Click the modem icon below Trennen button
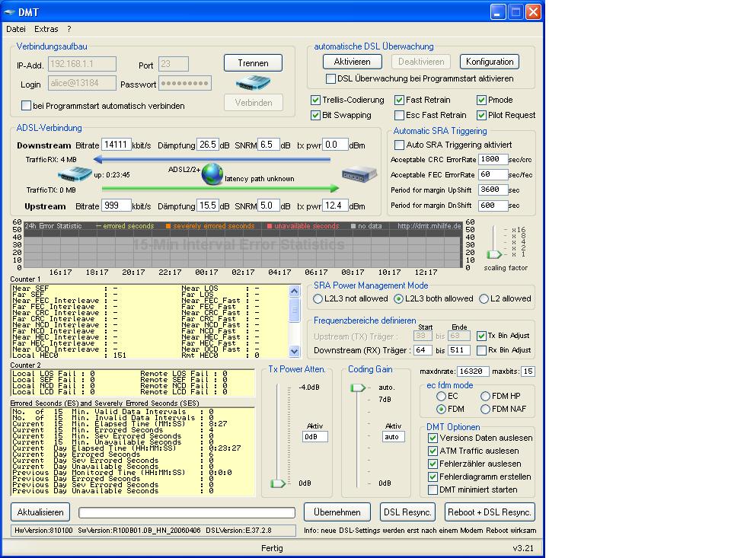Image resolution: width=731 pixels, height=558 pixels. [254, 82]
